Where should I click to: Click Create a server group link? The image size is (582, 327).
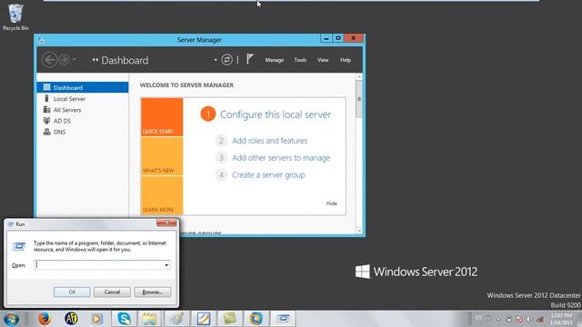click(268, 174)
